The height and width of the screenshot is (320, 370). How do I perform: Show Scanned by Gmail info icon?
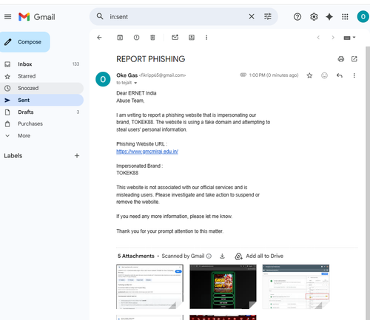tap(209, 256)
